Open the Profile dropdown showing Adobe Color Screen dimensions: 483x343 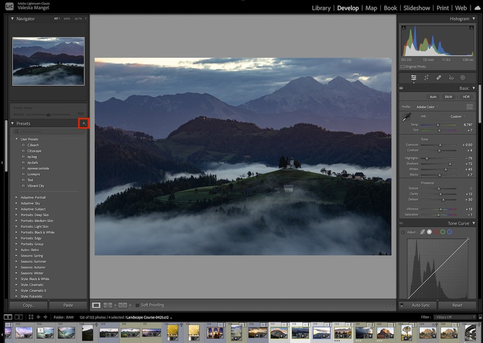[427, 107]
